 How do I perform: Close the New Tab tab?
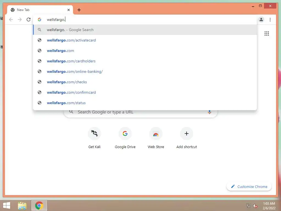coord(68,10)
